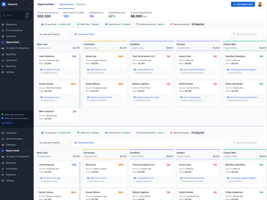Click AI Agents Configuration icon in upper sidebar
Image resolution: width=267 pixels, height=200 pixels.
click(3, 48)
